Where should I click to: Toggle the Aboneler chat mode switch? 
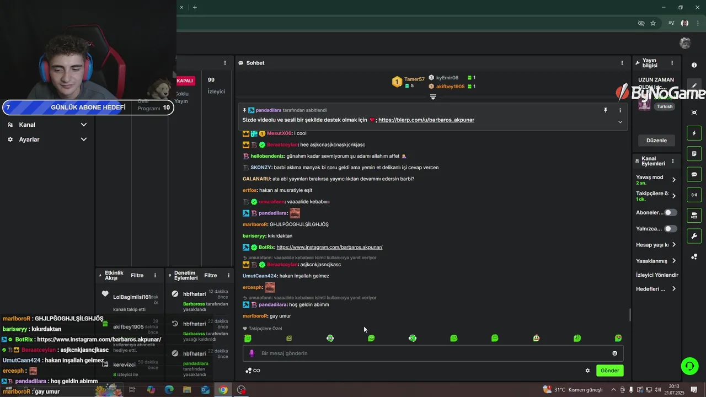[x=670, y=212]
